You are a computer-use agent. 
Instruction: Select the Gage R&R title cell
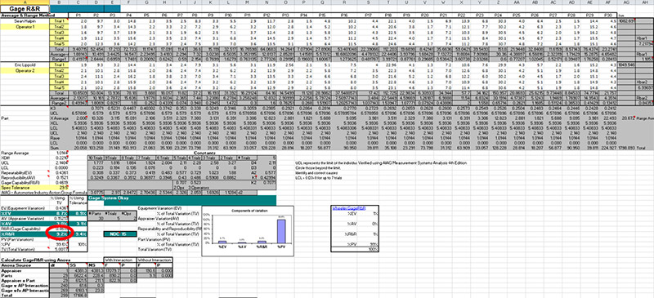pos(25,8)
